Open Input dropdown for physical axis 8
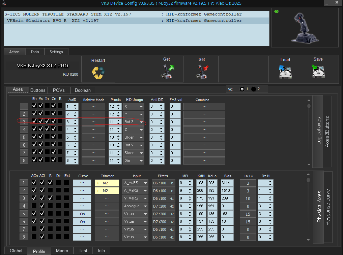 pyautogui.click(x=135, y=237)
